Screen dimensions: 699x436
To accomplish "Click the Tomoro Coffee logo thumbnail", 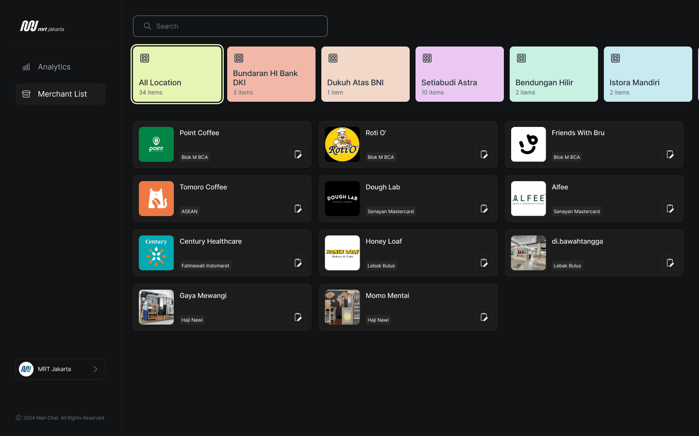I will [x=156, y=199].
